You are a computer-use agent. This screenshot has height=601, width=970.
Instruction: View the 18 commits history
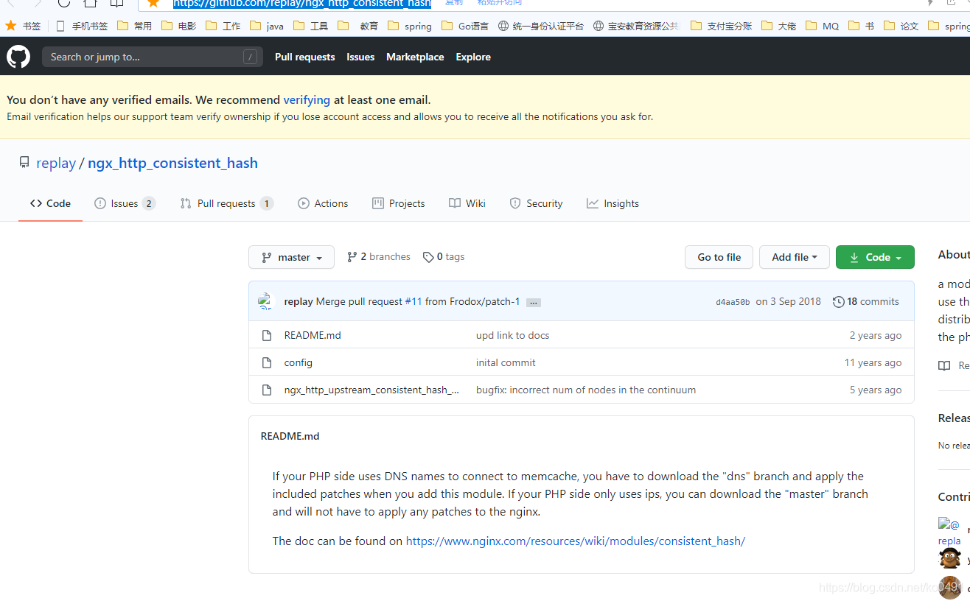pyautogui.click(x=866, y=301)
